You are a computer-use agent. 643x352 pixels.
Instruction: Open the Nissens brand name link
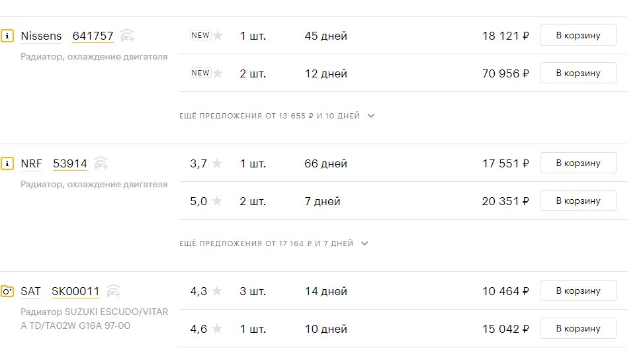(41, 36)
